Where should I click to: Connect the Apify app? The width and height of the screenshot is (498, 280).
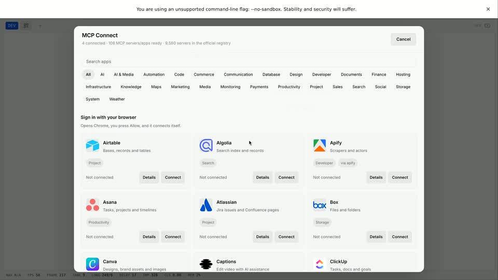point(400,177)
